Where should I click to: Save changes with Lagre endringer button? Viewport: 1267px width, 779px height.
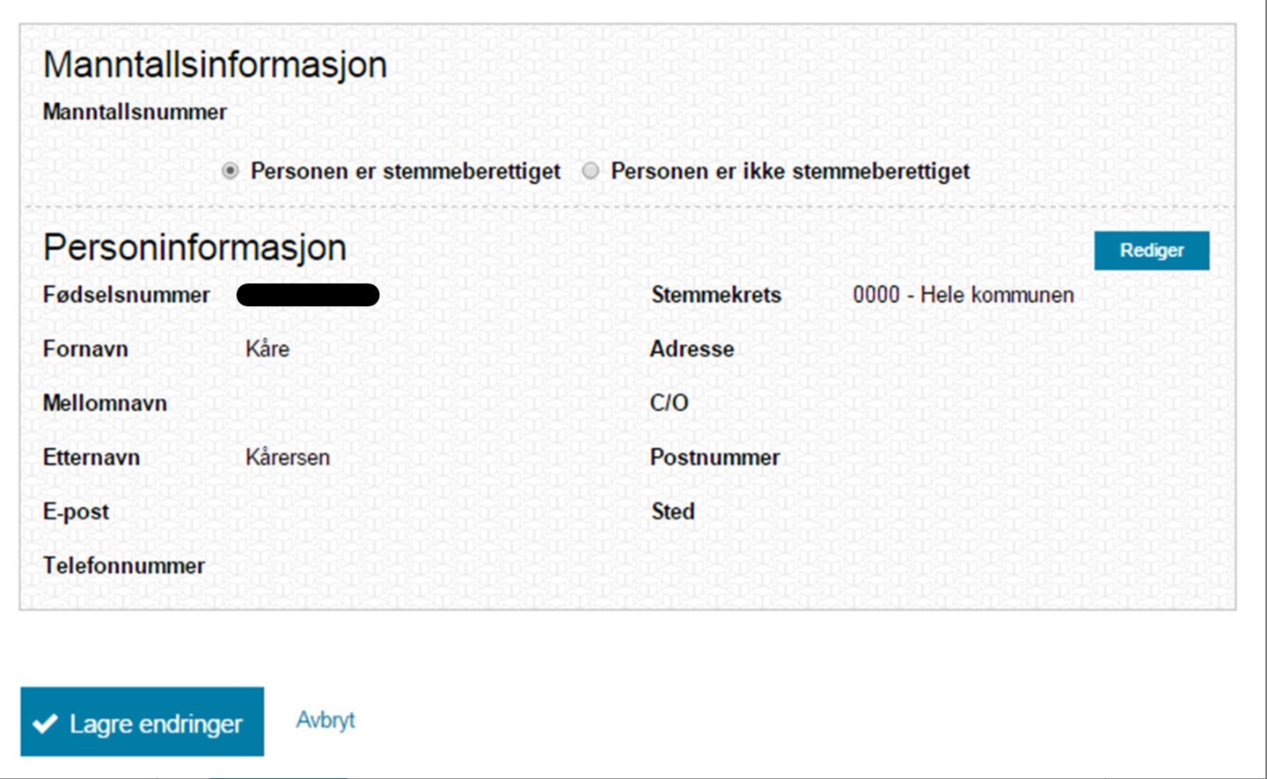click(x=142, y=722)
